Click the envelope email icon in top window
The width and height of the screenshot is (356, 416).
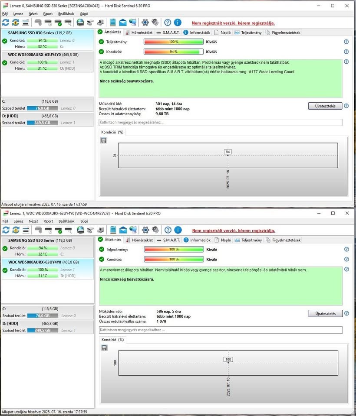(x=122, y=23)
